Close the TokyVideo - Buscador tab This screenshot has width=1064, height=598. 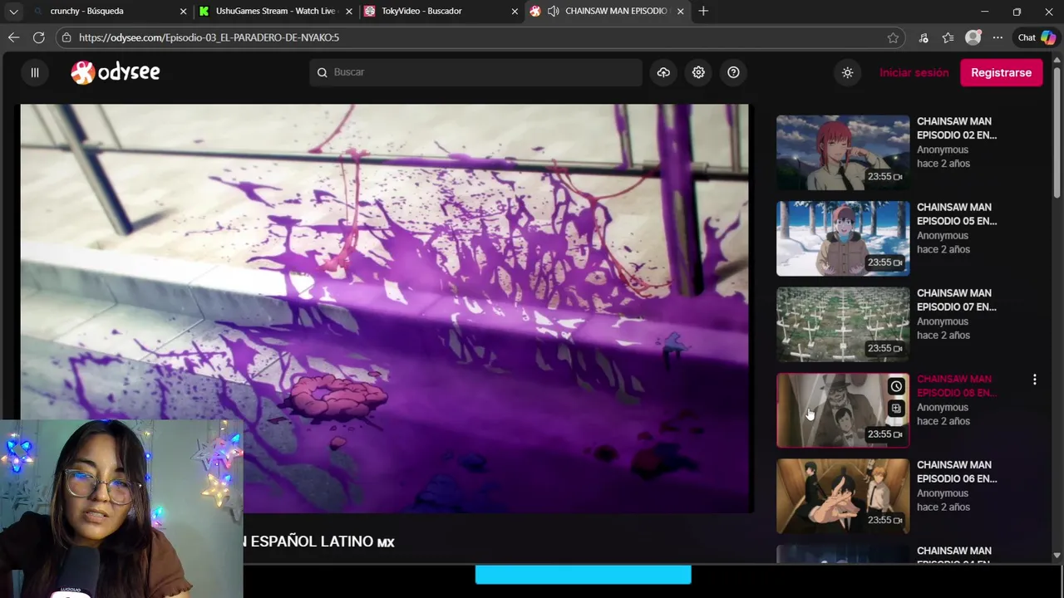[x=515, y=12]
